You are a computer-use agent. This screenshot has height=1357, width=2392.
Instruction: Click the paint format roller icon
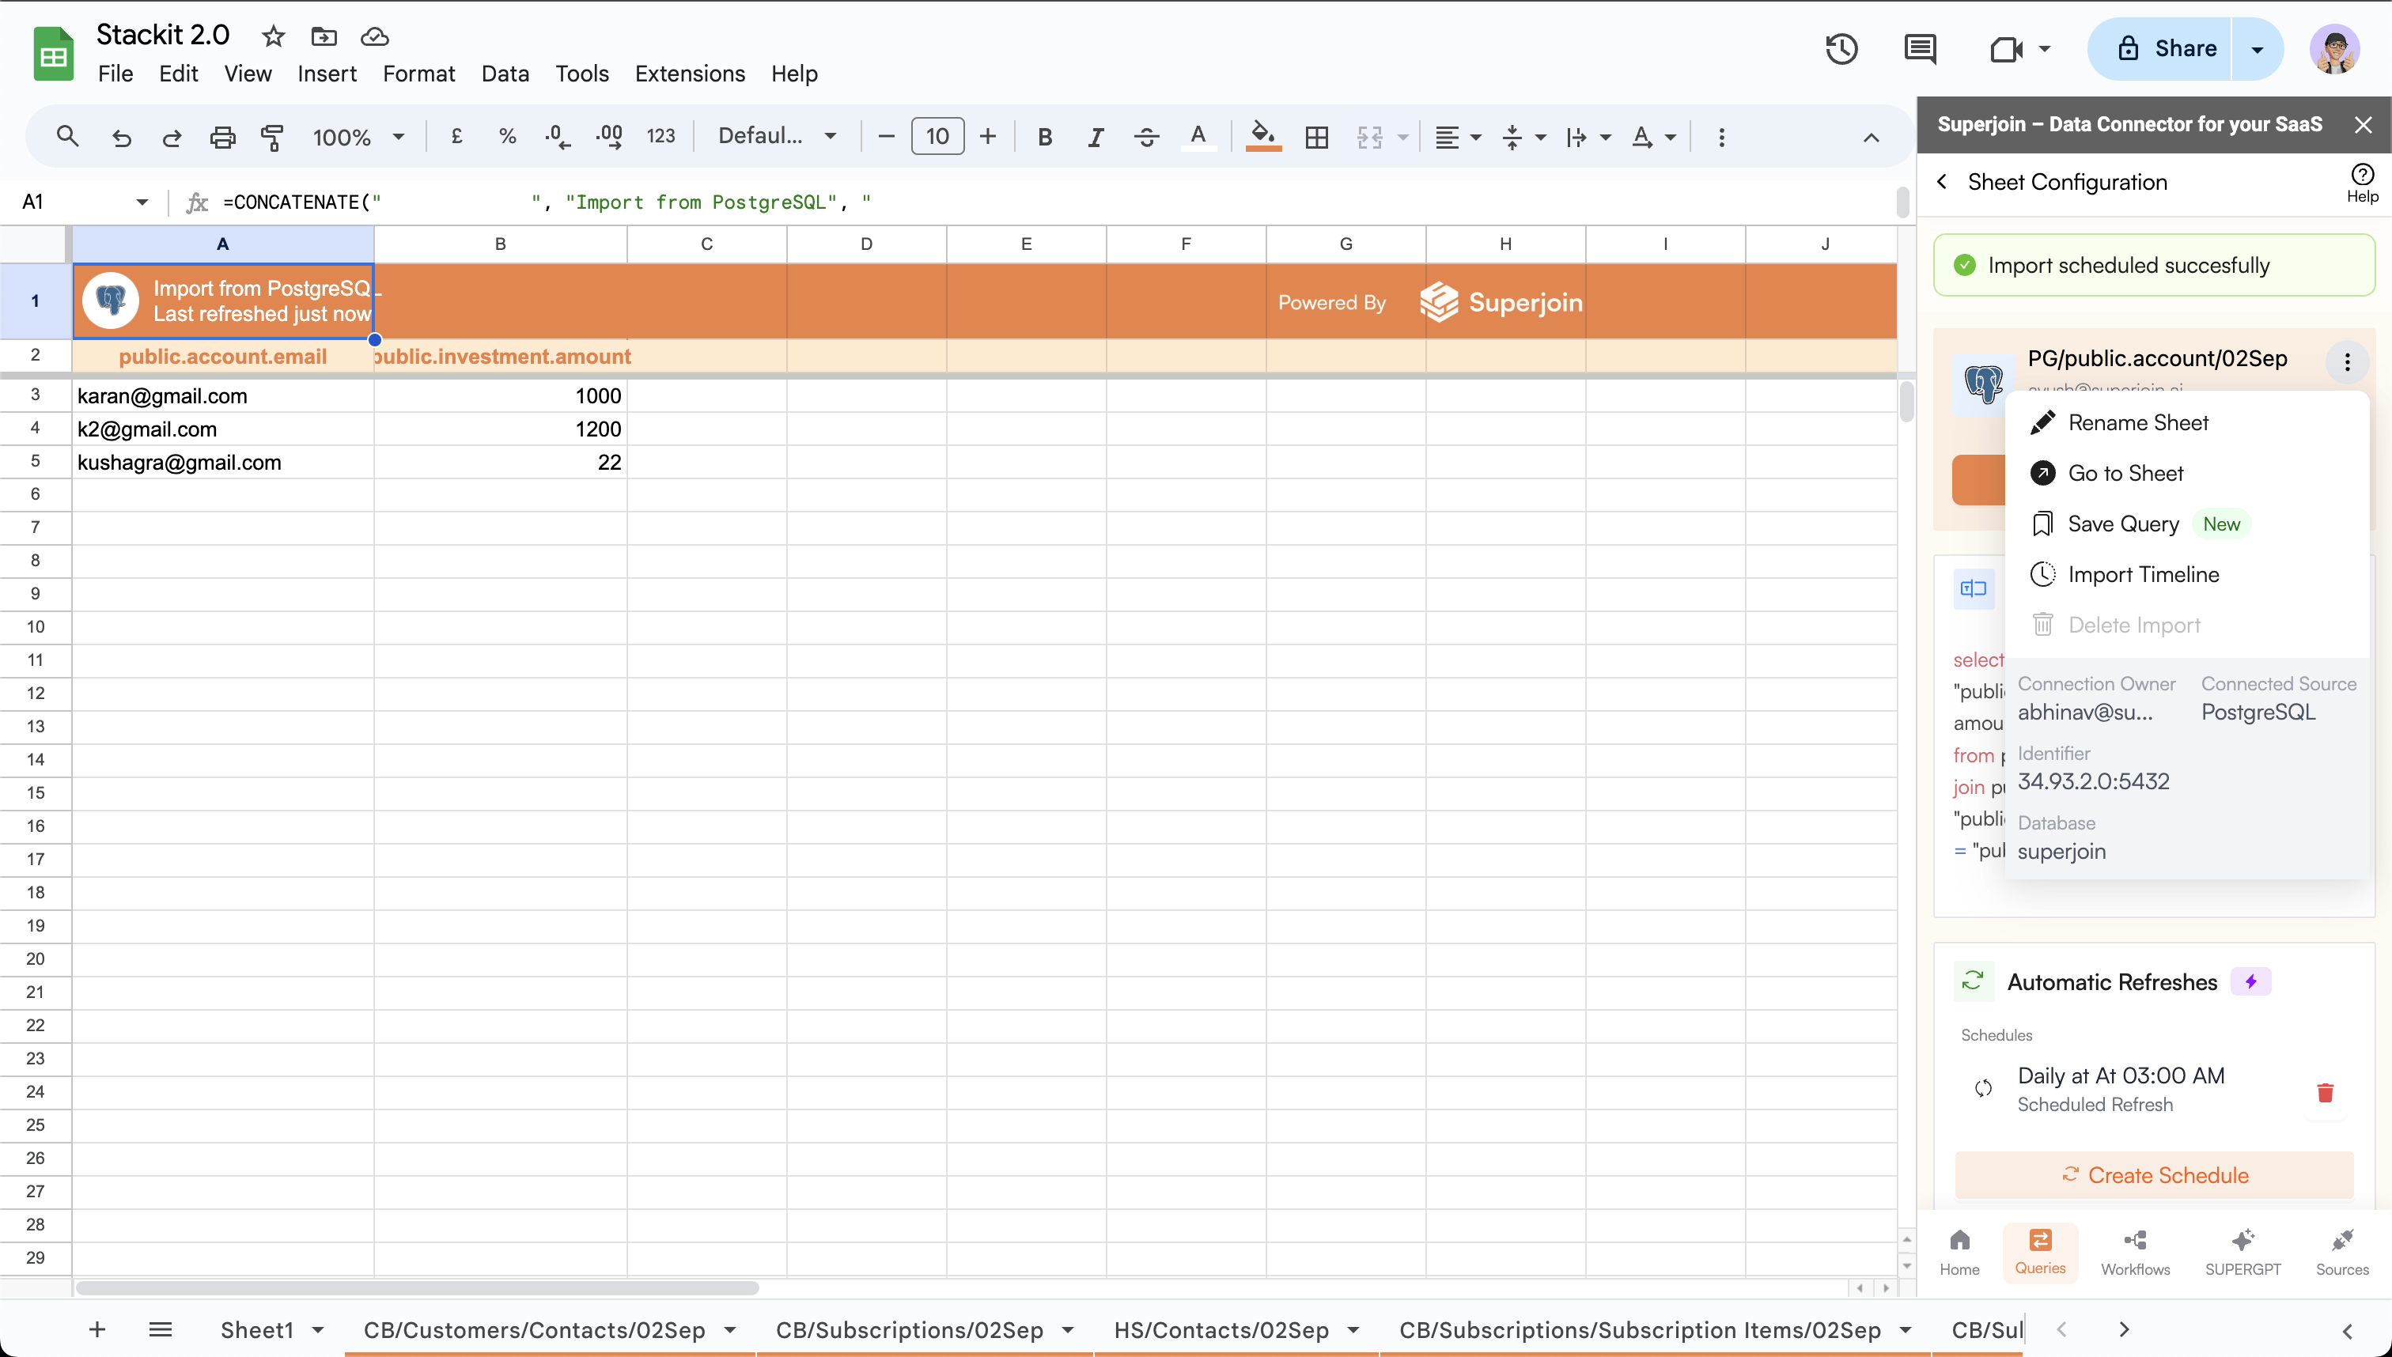[x=272, y=137]
